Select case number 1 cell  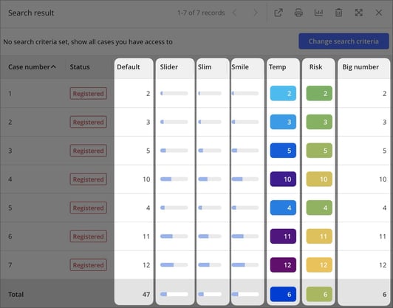pyautogui.click(x=10, y=94)
